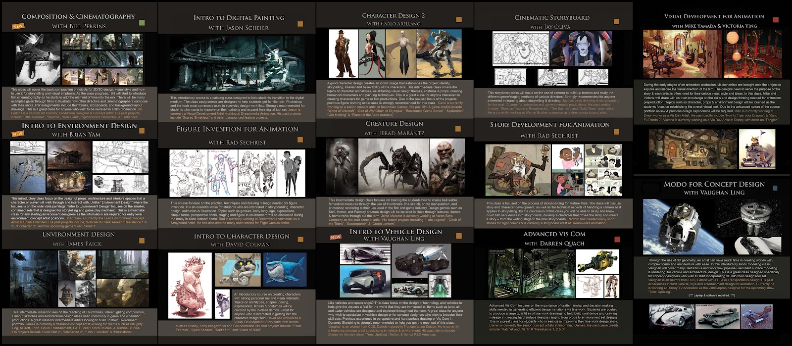Click instructor name 'with Bill Perkins'
This screenshot has height=346, width=792.
pyautogui.click(x=79, y=26)
